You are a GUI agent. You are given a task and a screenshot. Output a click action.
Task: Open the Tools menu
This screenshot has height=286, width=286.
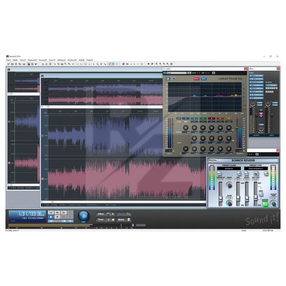(52, 60)
